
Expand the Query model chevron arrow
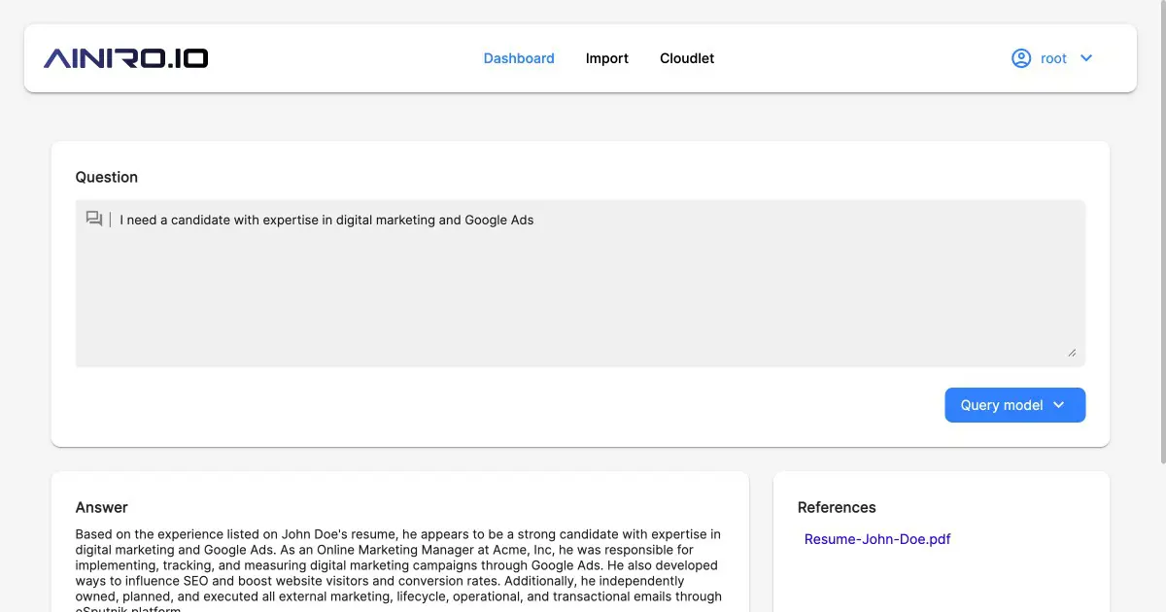click(x=1059, y=405)
